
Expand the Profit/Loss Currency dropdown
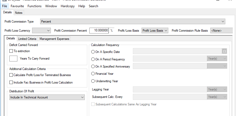pos(41,31)
